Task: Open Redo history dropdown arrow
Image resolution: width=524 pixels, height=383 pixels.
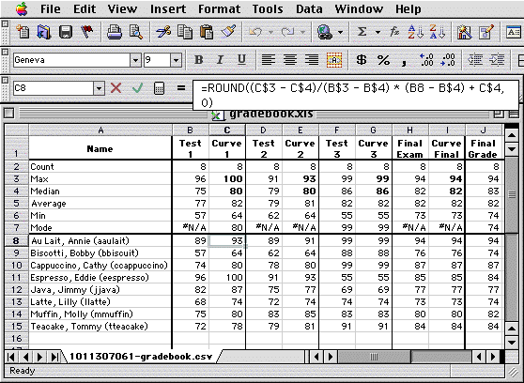Action: [x=302, y=33]
